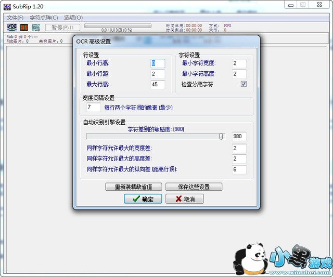Click the width spacing field showing 7

[x=94, y=108]
